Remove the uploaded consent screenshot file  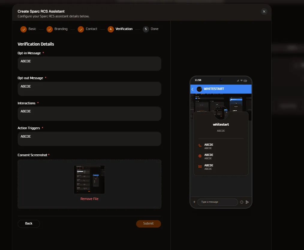(x=89, y=199)
